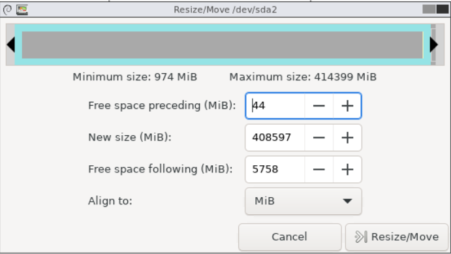Image resolution: width=451 pixels, height=254 pixels.
Task: Click the dark window button in title bar
Action: point(443,10)
